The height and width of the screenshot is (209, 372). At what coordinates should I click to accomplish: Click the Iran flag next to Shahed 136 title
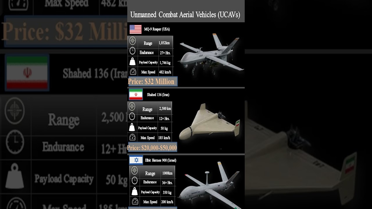[136, 95]
